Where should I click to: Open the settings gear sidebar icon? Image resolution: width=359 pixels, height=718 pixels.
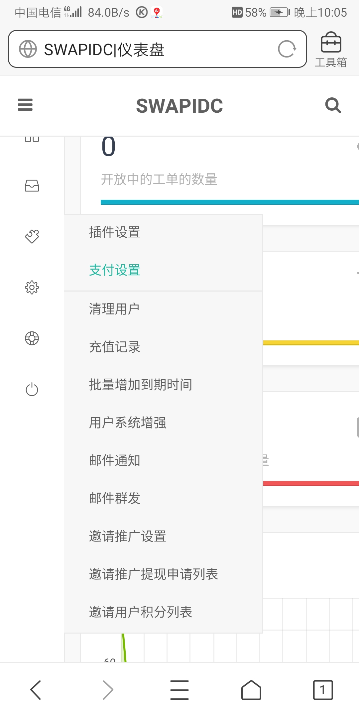(32, 287)
